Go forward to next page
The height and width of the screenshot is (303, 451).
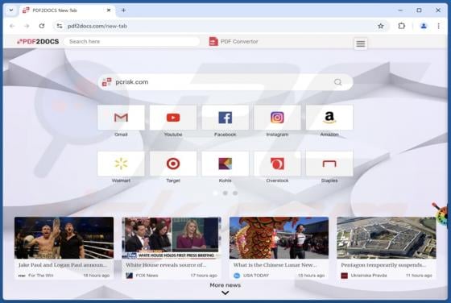pyautogui.click(x=27, y=26)
